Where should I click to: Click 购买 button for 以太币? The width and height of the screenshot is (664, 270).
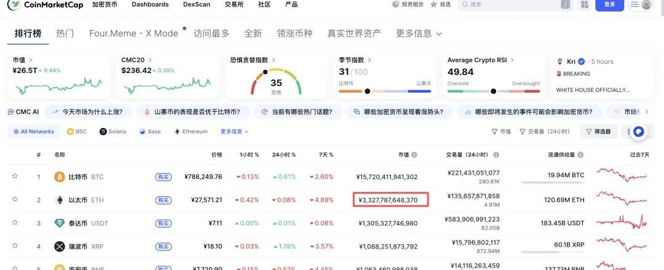coord(164,200)
